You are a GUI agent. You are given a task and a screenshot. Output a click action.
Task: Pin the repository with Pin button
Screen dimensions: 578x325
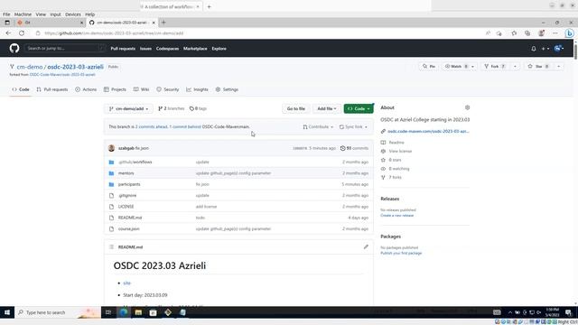click(x=429, y=66)
